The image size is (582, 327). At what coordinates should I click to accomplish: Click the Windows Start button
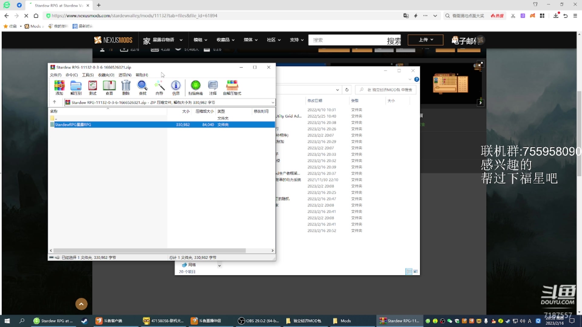tap(7, 321)
